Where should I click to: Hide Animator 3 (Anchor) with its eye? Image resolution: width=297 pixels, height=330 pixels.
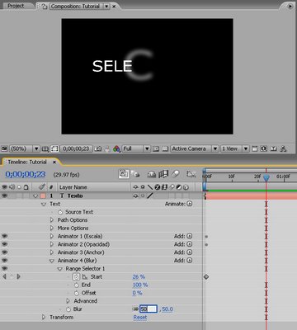pyautogui.click(x=5, y=252)
